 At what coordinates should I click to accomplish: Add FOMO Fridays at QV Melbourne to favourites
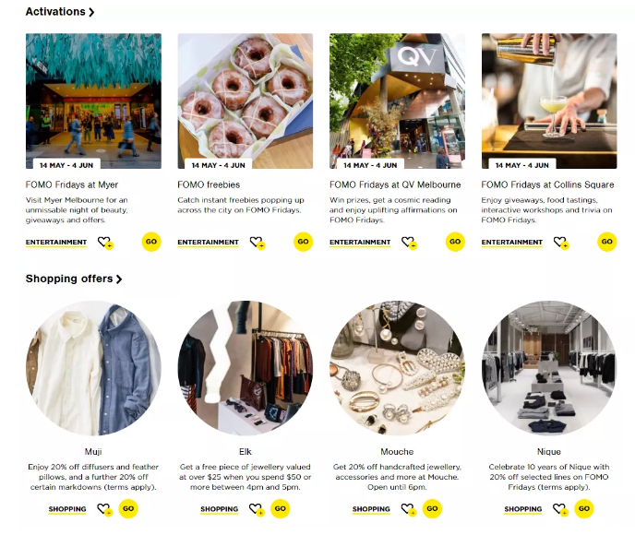(x=409, y=243)
